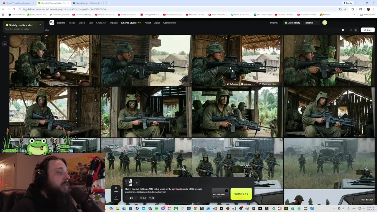Open Spotify from the taskbar

coord(156,208)
